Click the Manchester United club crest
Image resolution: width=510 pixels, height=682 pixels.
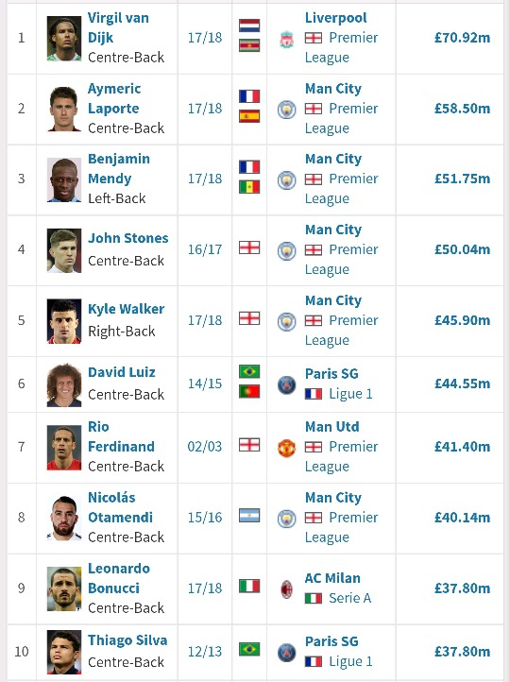click(x=286, y=448)
